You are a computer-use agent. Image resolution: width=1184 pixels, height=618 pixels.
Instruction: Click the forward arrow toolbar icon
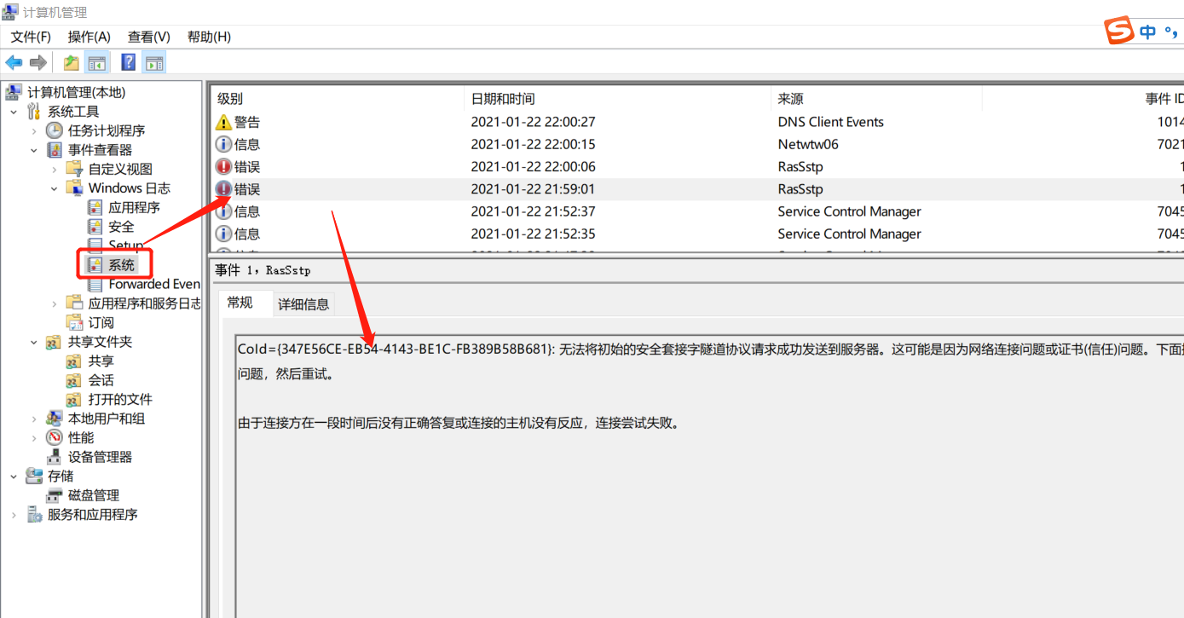pyautogui.click(x=38, y=63)
